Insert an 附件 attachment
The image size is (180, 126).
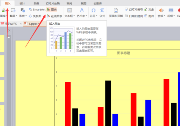(149, 16)
